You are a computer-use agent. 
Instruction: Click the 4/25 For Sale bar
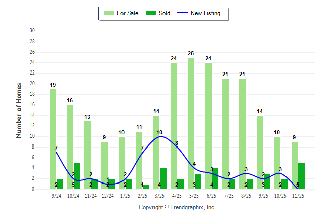pos(174,126)
